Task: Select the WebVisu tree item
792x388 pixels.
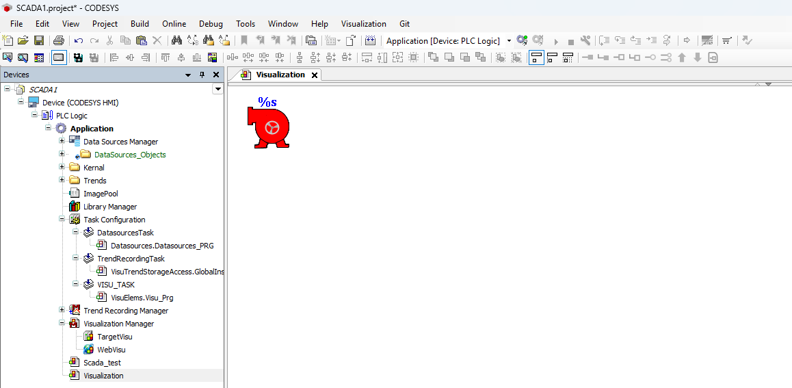Action: (x=111, y=350)
